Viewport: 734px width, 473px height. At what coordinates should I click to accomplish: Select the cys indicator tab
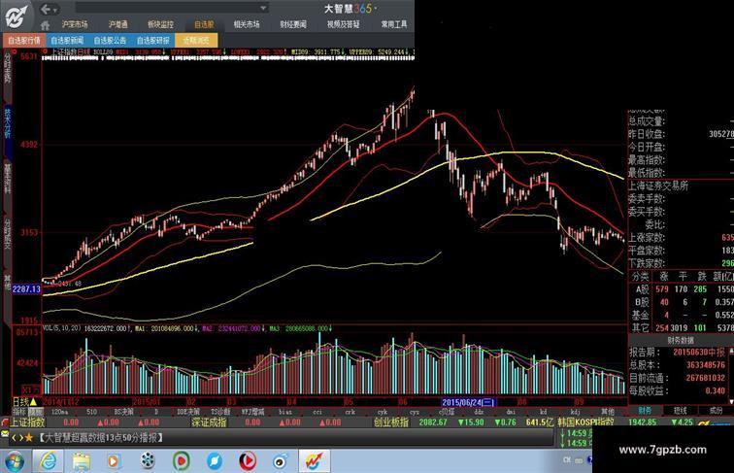tap(415, 412)
